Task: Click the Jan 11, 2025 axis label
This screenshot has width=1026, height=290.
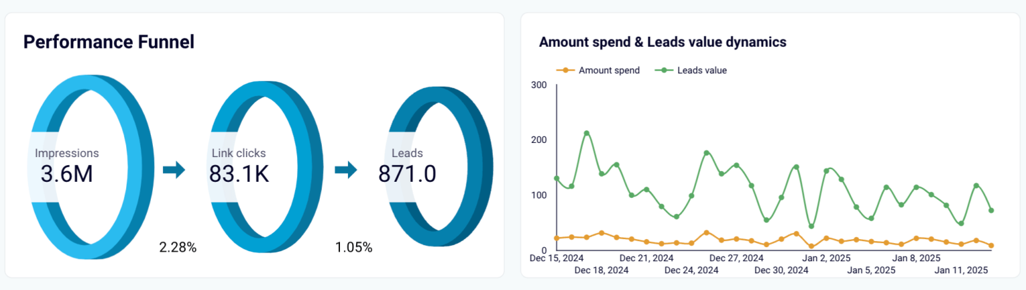Action: (x=961, y=270)
